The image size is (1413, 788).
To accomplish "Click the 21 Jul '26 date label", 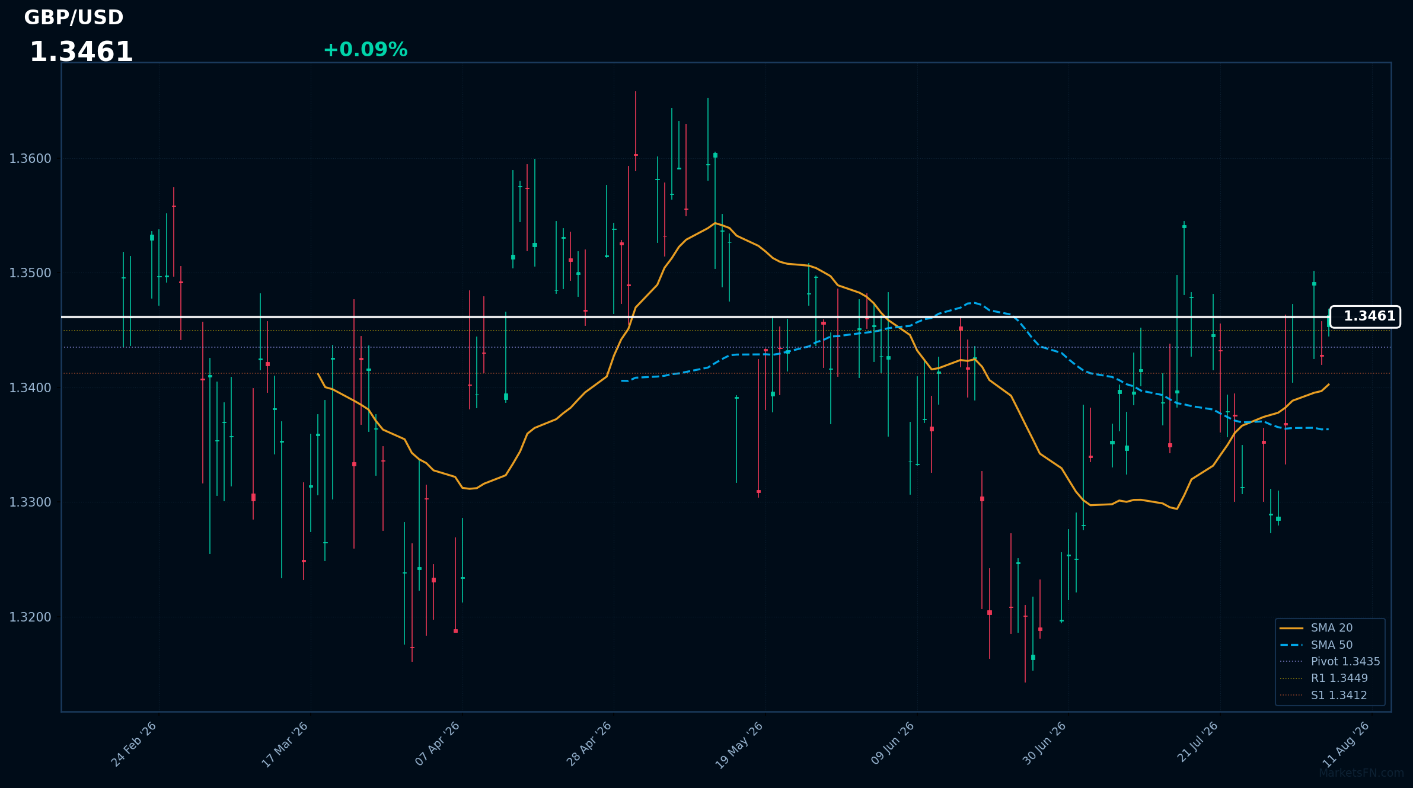I will coord(1197,742).
